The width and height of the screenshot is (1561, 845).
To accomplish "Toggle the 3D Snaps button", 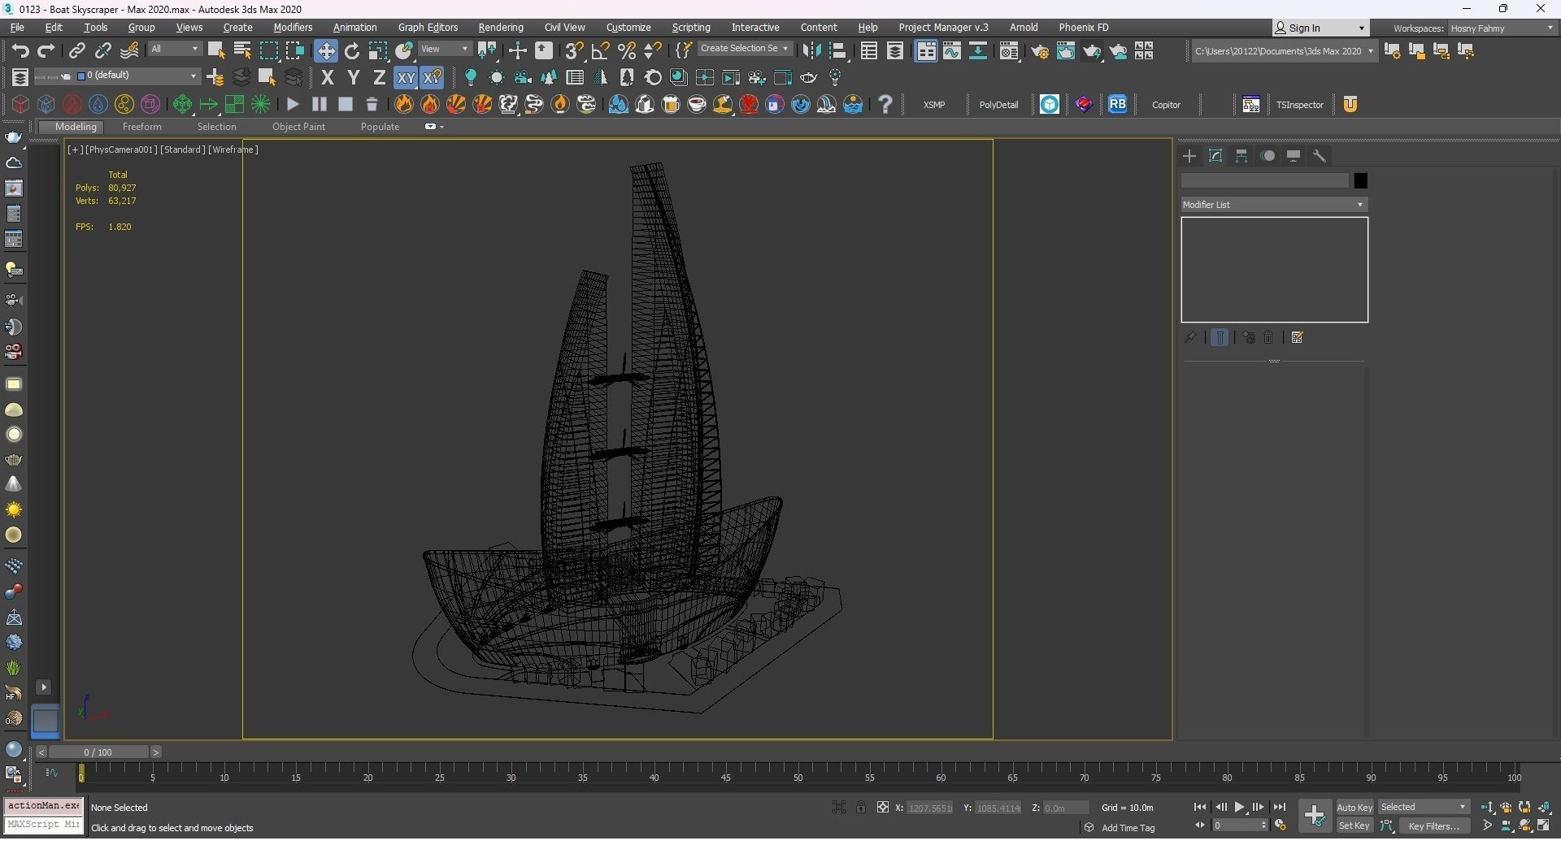I will coord(574,50).
